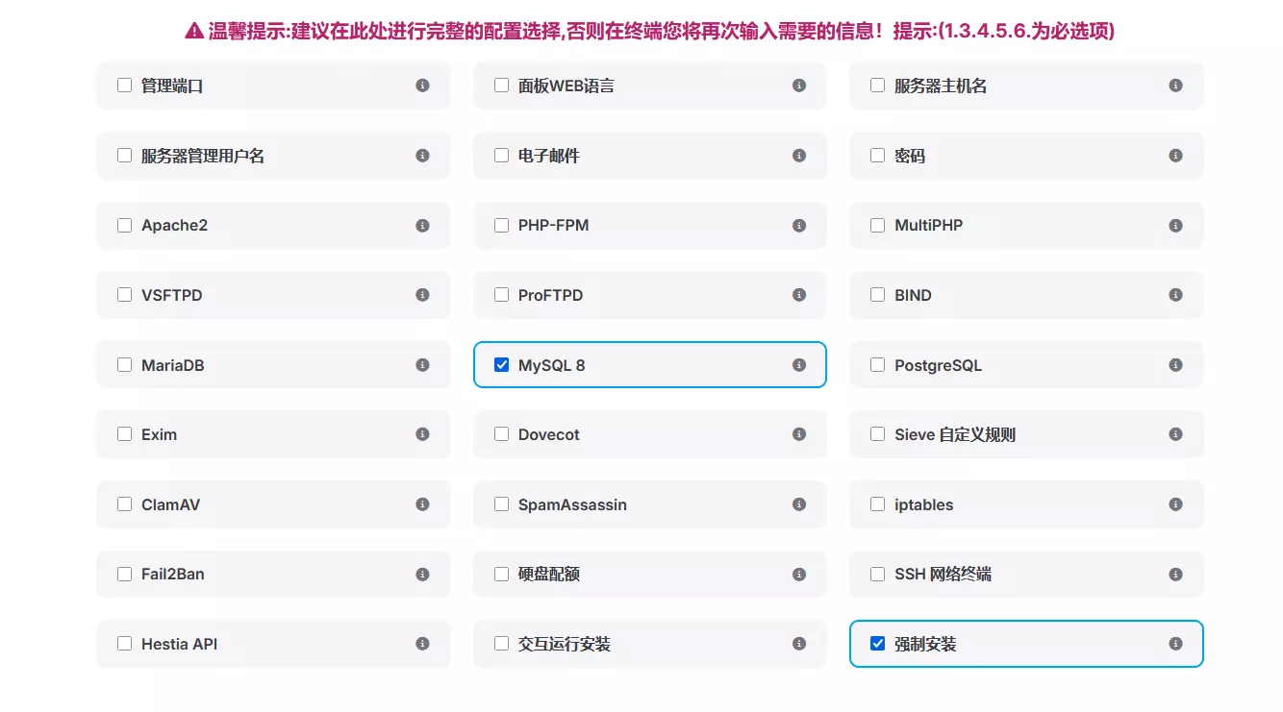Screen dimensions: 1283x712
Task: Click the info icon for SpamAssassin
Action: tap(799, 504)
